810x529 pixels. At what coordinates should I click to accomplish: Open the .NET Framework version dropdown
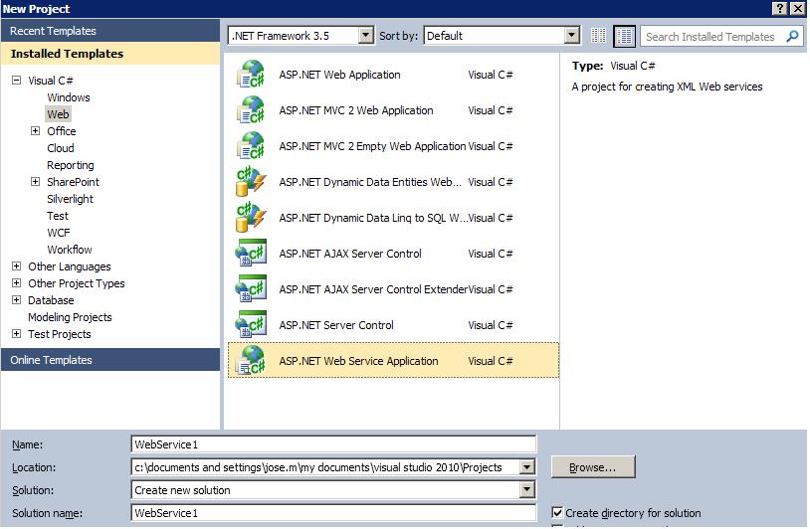366,36
